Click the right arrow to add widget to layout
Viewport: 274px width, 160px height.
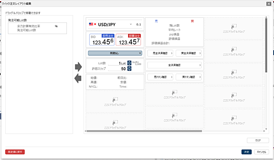click(x=78, y=67)
